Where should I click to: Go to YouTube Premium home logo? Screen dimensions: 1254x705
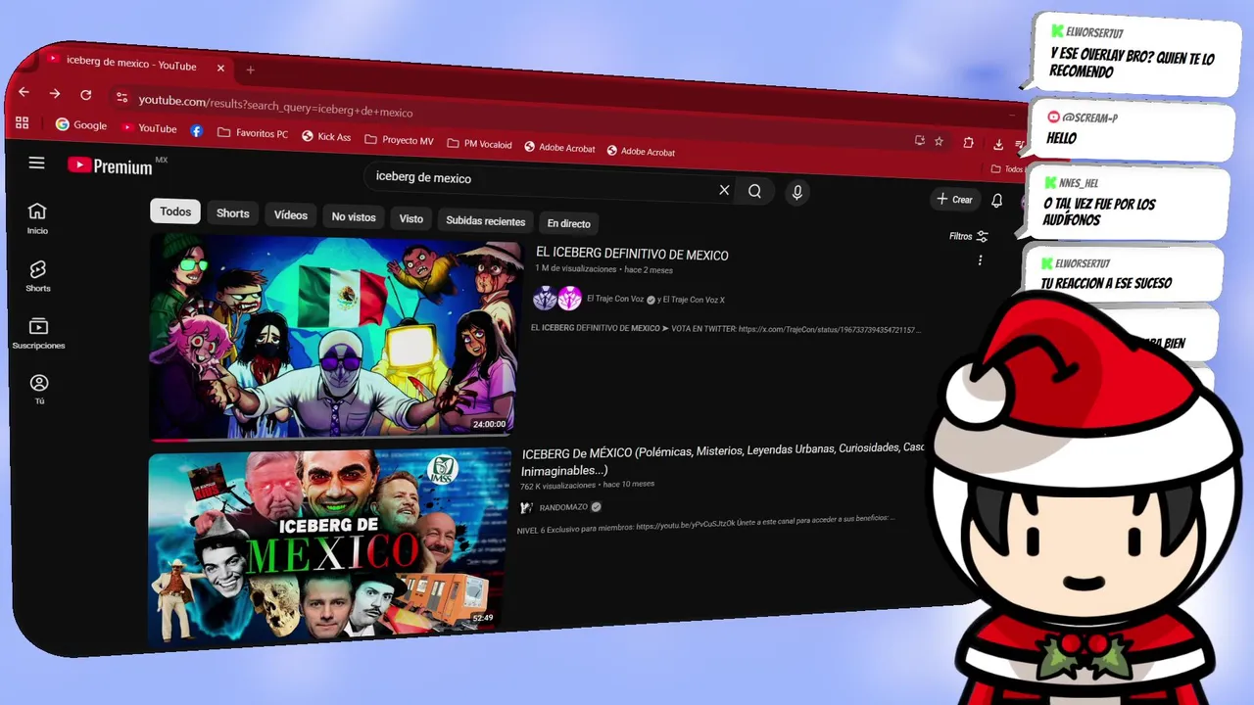click(110, 166)
